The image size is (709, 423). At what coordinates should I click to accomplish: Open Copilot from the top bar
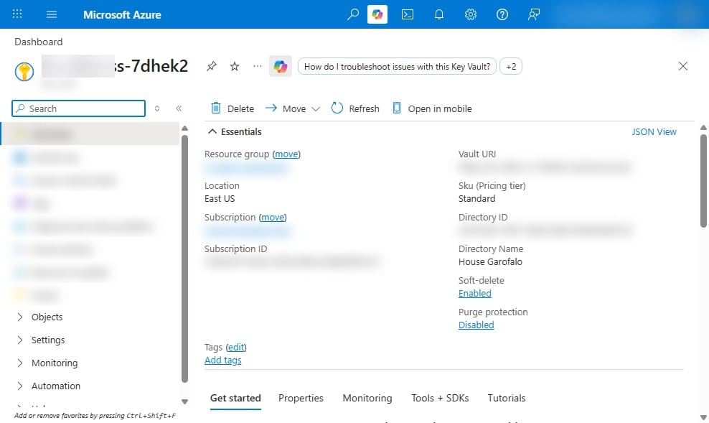coord(377,14)
